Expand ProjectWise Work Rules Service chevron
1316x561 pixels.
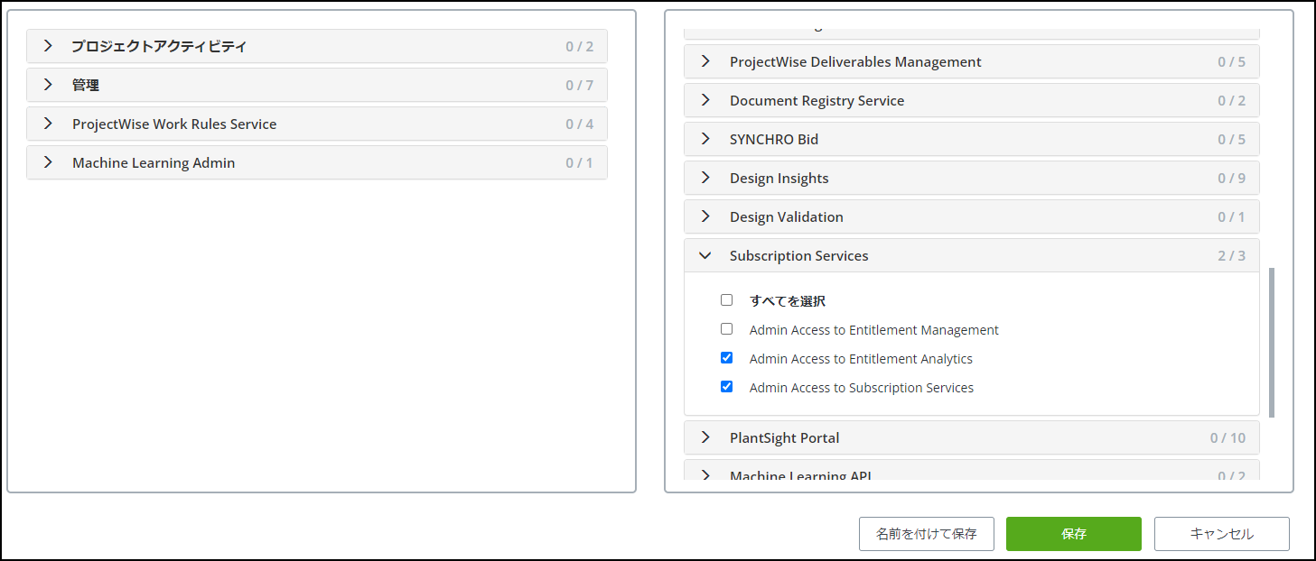pyautogui.click(x=48, y=124)
